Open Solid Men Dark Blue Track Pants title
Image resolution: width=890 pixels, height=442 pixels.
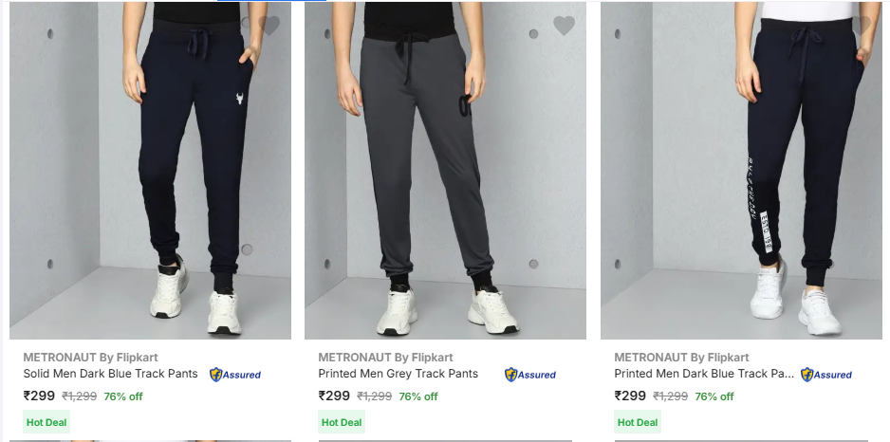[111, 374]
